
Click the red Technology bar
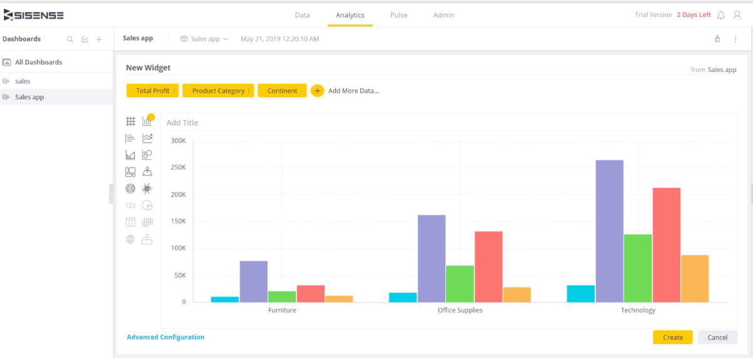click(667, 245)
